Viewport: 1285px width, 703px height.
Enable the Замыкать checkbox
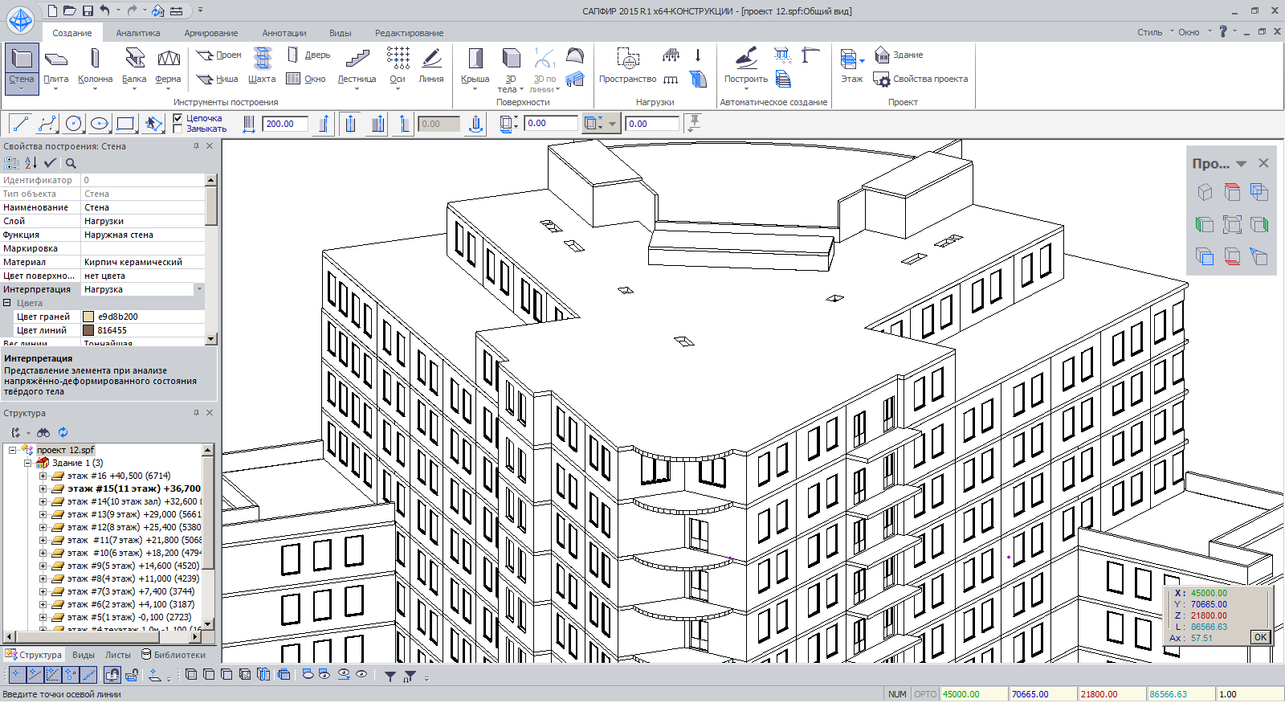pos(178,129)
